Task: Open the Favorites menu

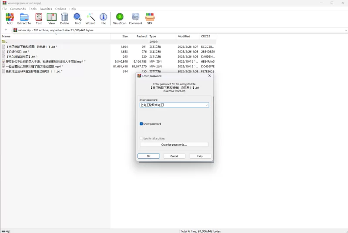Action: tap(46, 9)
